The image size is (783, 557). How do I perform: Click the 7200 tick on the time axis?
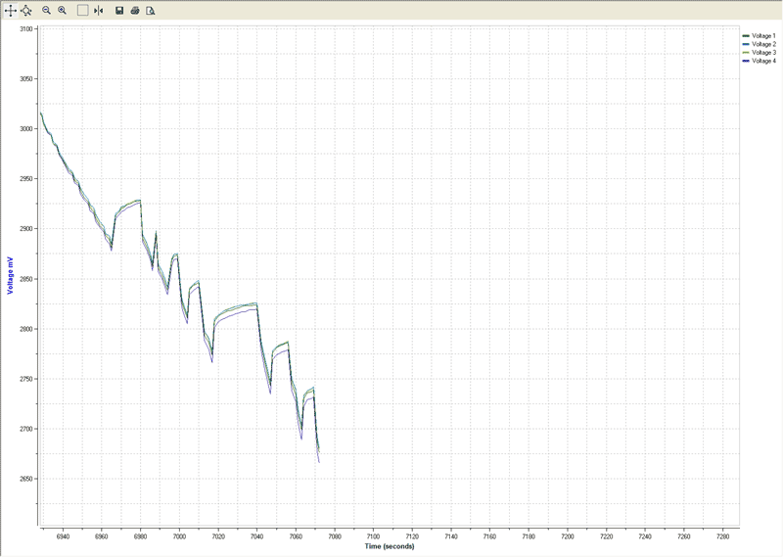[x=568, y=536]
